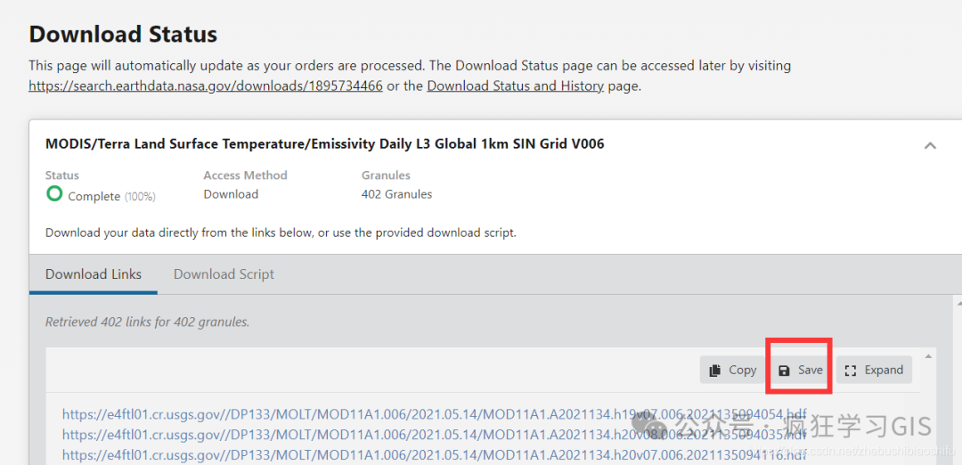Click the Expand fullscreen icon

(x=851, y=371)
